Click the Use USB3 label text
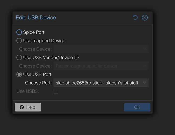 point(28,91)
